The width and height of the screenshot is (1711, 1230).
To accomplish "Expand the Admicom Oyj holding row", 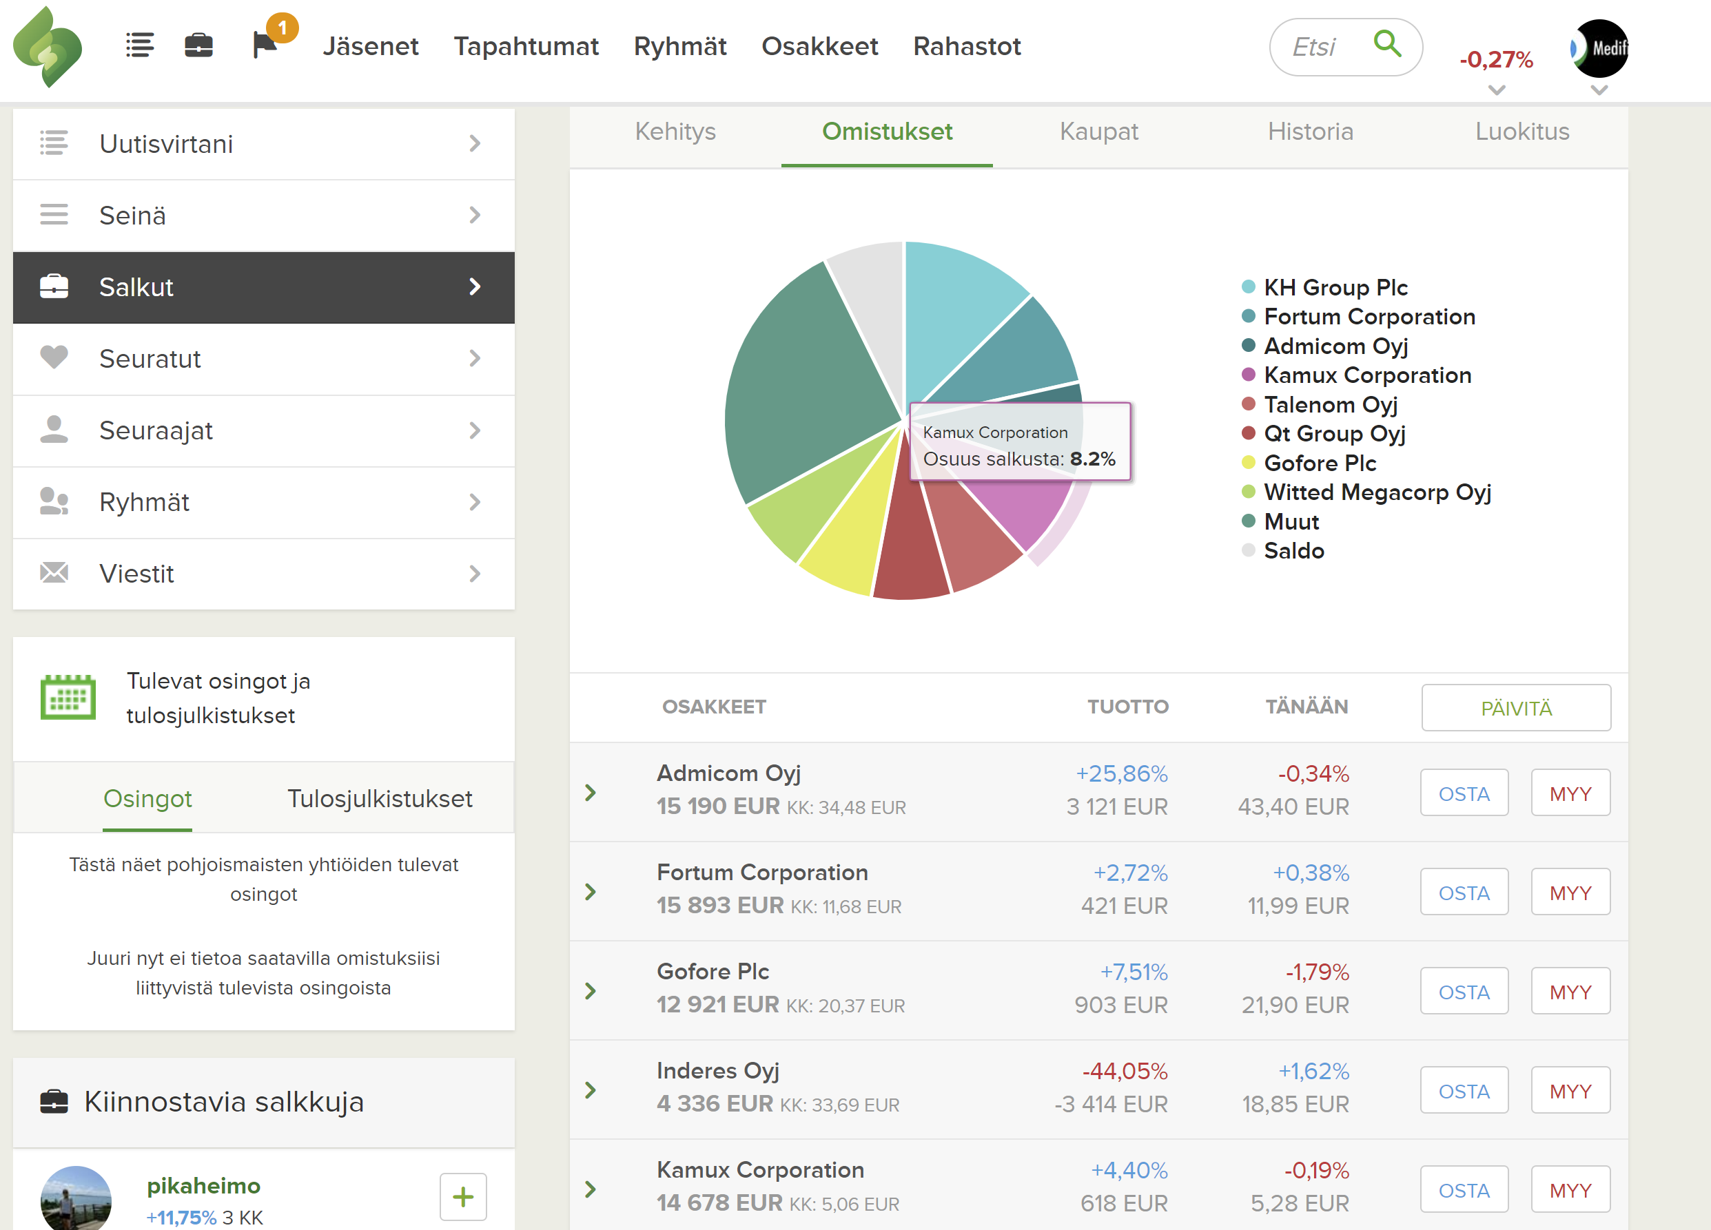I will point(591,793).
